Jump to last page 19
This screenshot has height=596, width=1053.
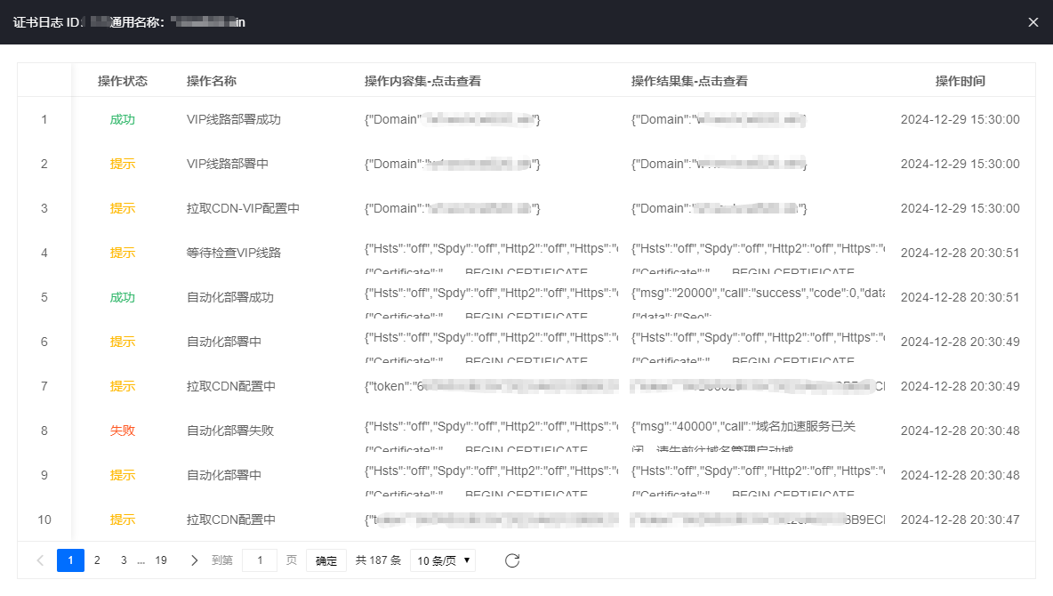tap(161, 560)
